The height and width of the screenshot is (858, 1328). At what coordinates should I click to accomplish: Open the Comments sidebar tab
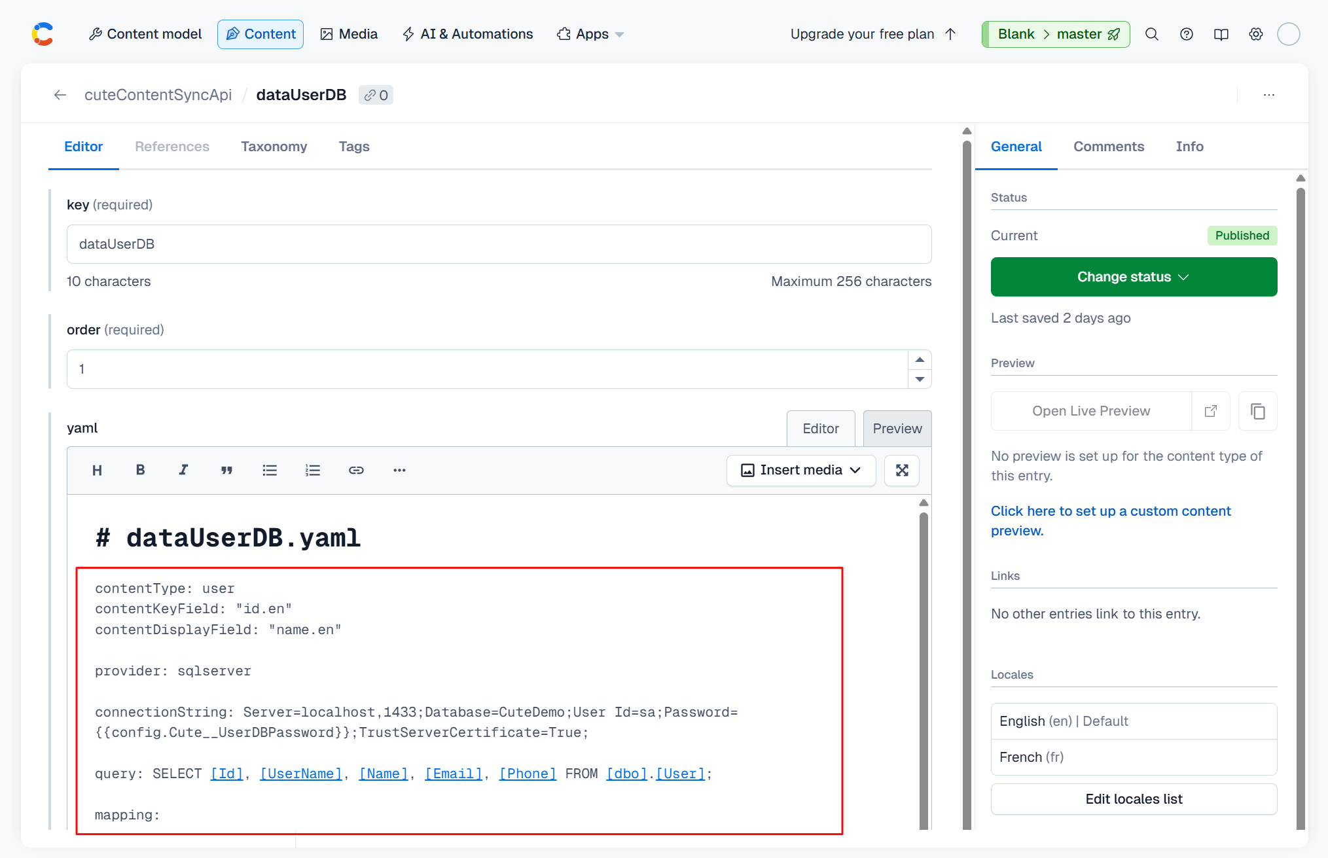point(1108,147)
